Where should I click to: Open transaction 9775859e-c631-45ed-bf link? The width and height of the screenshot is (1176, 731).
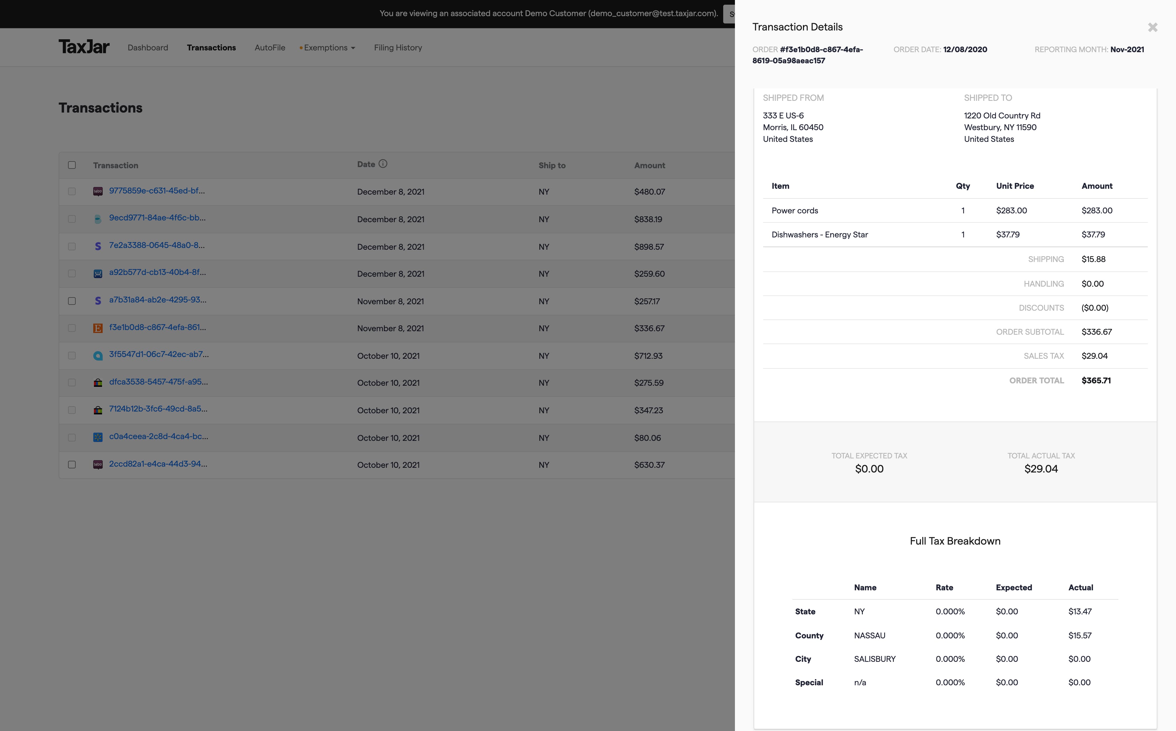[157, 191]
